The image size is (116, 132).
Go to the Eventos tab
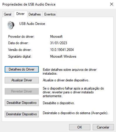(x=50, y=14)
